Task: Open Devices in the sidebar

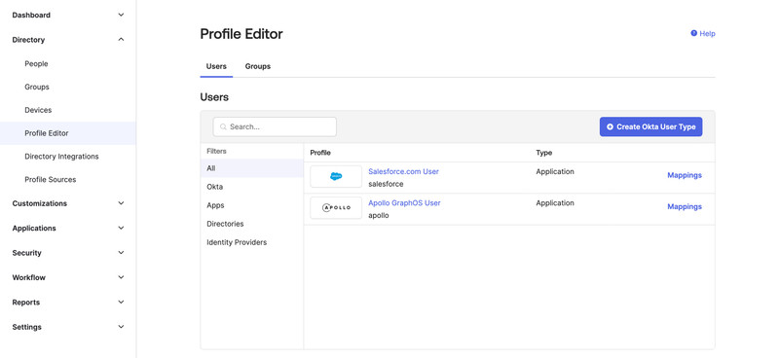Action: pyautogui.click(x=38, y=110)
